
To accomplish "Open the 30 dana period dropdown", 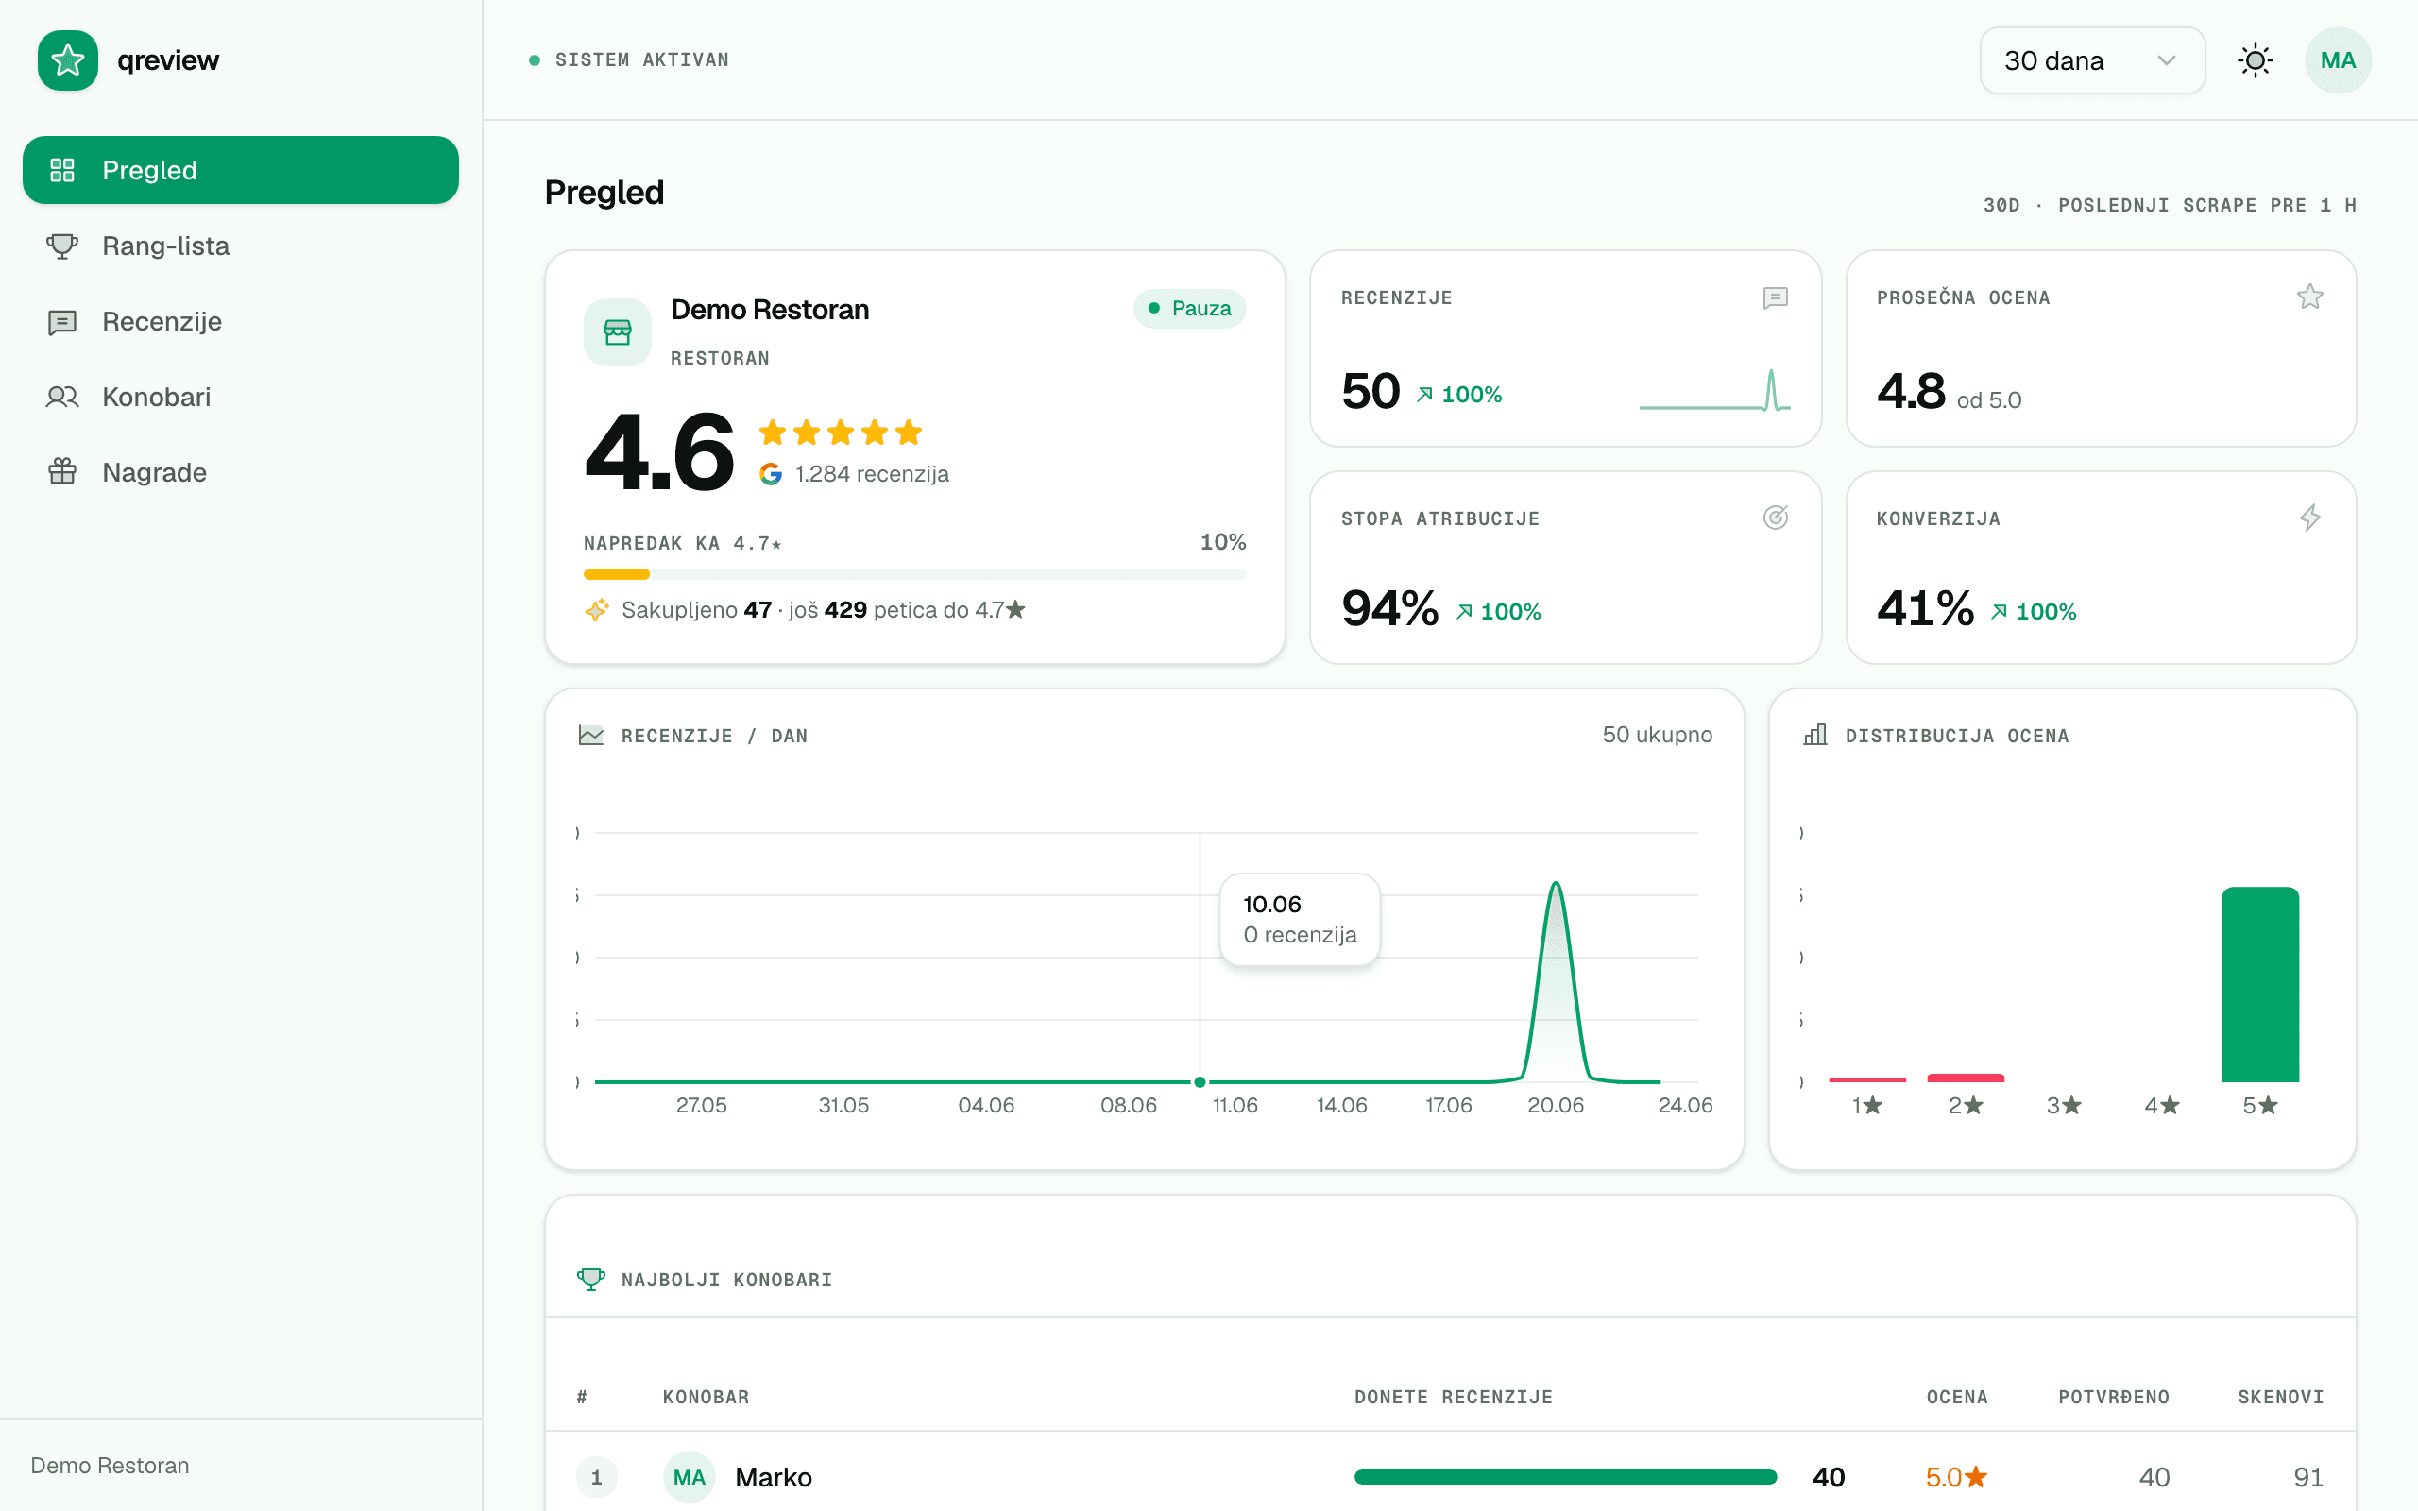I will (2092, 61).
